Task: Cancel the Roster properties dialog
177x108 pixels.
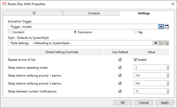Action: pyautogui.click(x=144, y=103)
